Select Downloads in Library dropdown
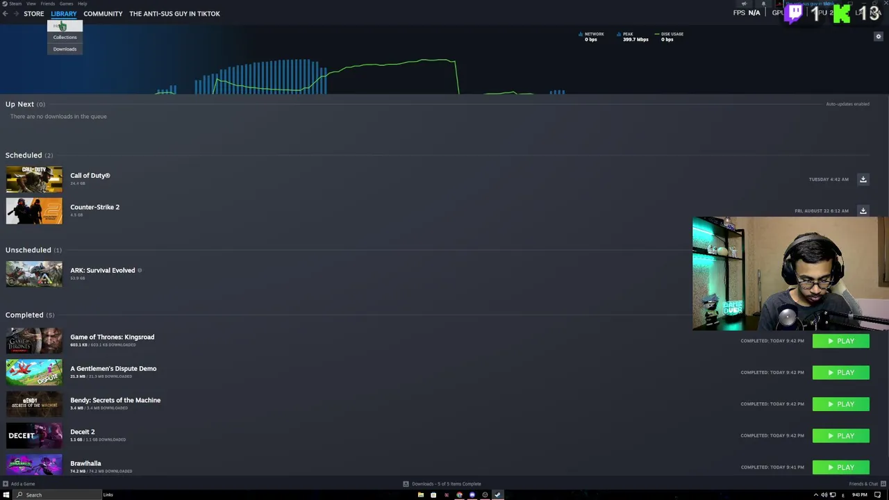 click(x=65, y=49)
